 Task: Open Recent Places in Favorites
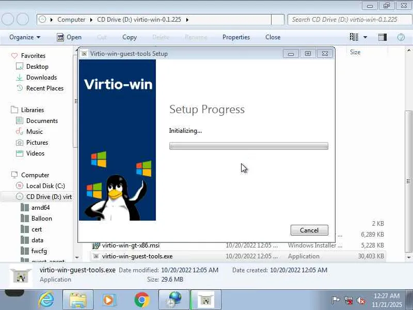pyautogui.click(x=45, y=88)
